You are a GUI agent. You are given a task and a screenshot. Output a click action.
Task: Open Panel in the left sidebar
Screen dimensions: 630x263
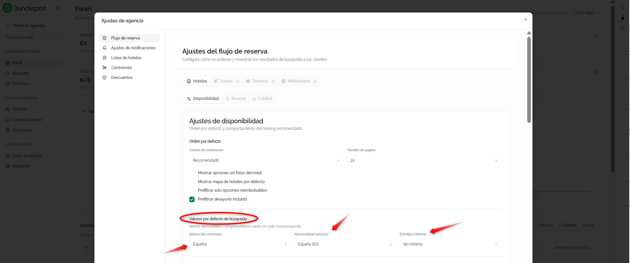(x=33, y=63)
